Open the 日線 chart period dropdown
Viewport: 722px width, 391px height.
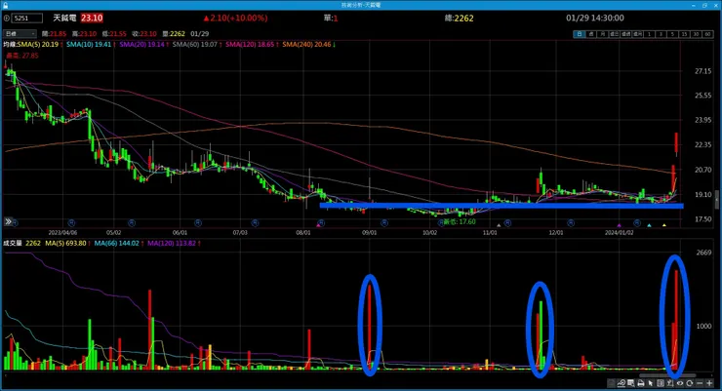(x=20, y=33)
